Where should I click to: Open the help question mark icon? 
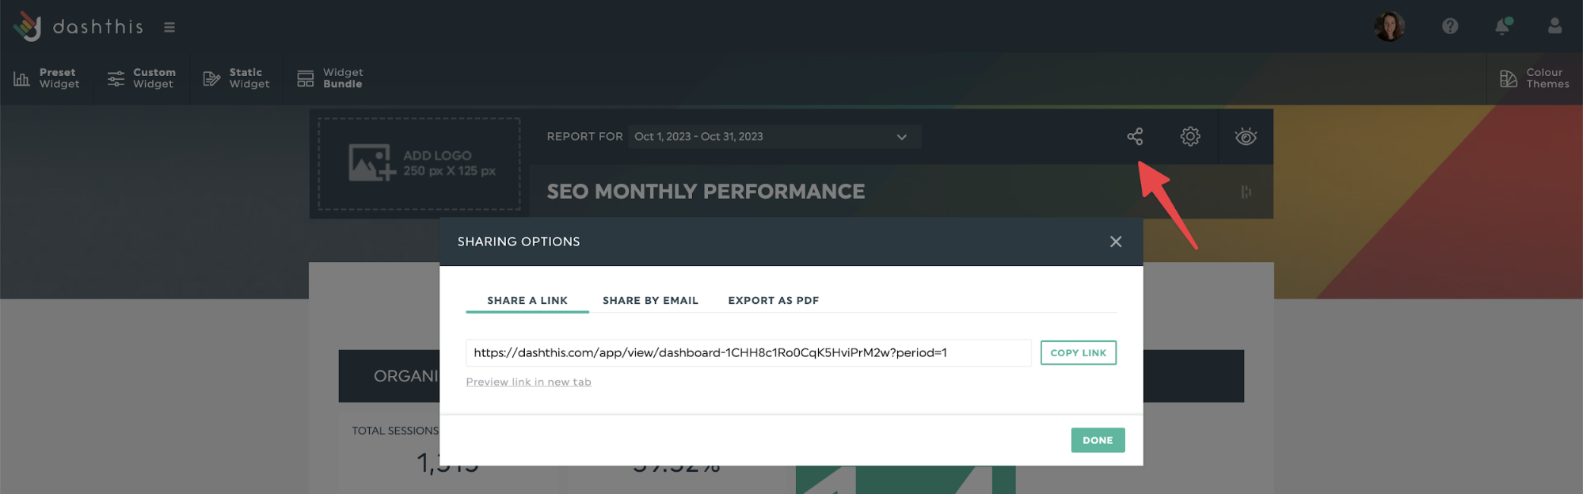pos(1450,26)
